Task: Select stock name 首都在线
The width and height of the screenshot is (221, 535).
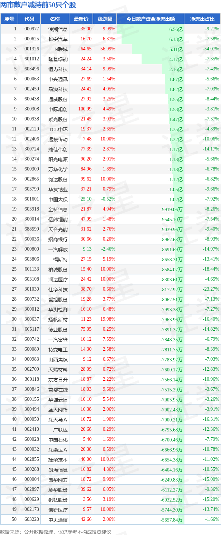Action: click(x=58, y=389)
